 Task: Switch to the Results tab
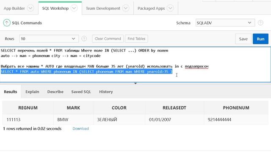(x=10, y=92)
